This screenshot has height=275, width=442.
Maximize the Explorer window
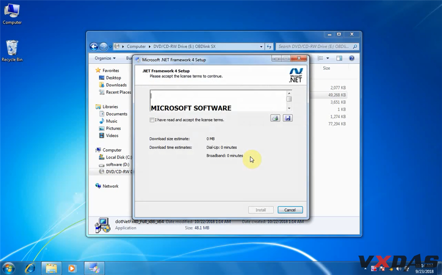click(x=339, y=34)
